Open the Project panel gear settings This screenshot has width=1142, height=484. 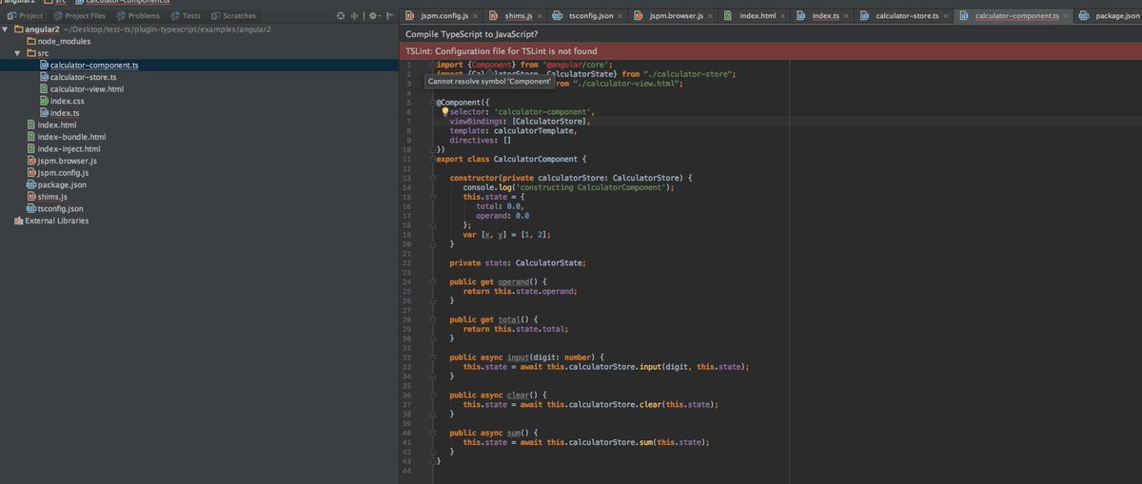click(x=372, y=16)
